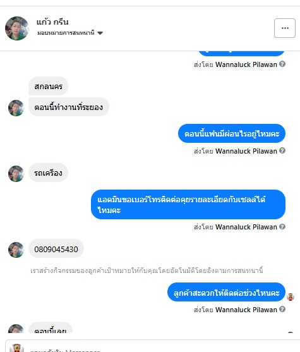Image resolution: width=300 pixels, height=352 pixels.
Task: Click the ตอนนี้แฟนมีผ่อนไรอยู่ไหมคะ sent message
Action: click(232, 133)
